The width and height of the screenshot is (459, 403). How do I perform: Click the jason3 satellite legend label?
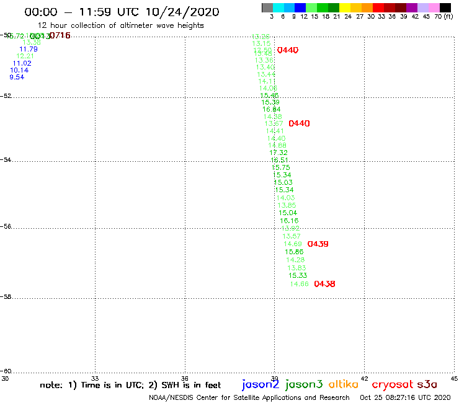tap(304, 384)
